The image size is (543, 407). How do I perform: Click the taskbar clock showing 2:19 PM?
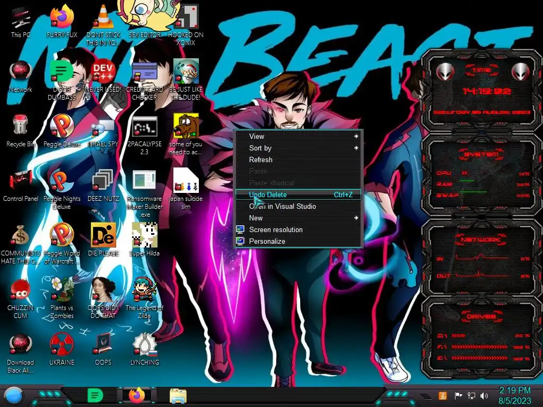click(514, 395)
